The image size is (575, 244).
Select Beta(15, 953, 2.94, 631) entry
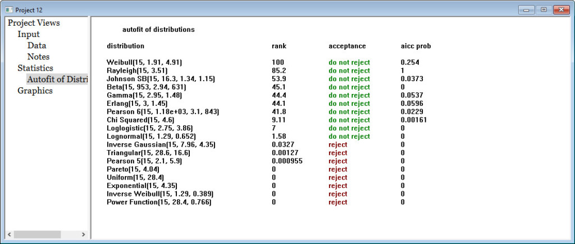click(x=147, y=87)
